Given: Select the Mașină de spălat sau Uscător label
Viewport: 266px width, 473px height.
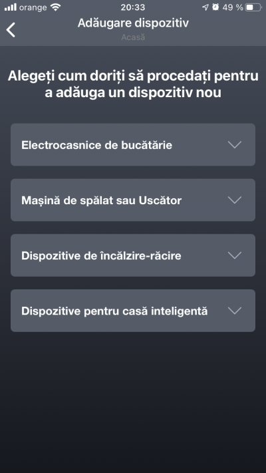Looking at the screenshot, I should tap(101, 200).
